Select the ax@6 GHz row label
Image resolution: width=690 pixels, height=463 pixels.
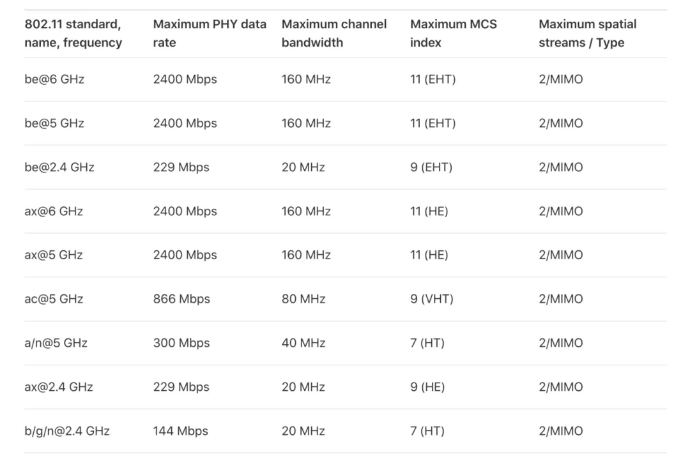[x=54, y=211]
